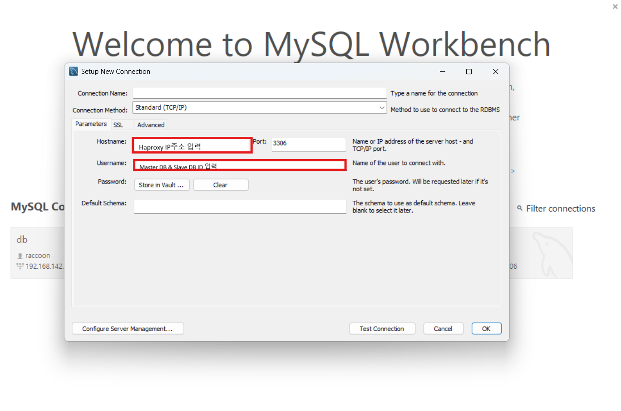Close the Setup New Connection dialog
Image resolution: width=621 pixels, height=411 pixels.
[x=496, y=72]
